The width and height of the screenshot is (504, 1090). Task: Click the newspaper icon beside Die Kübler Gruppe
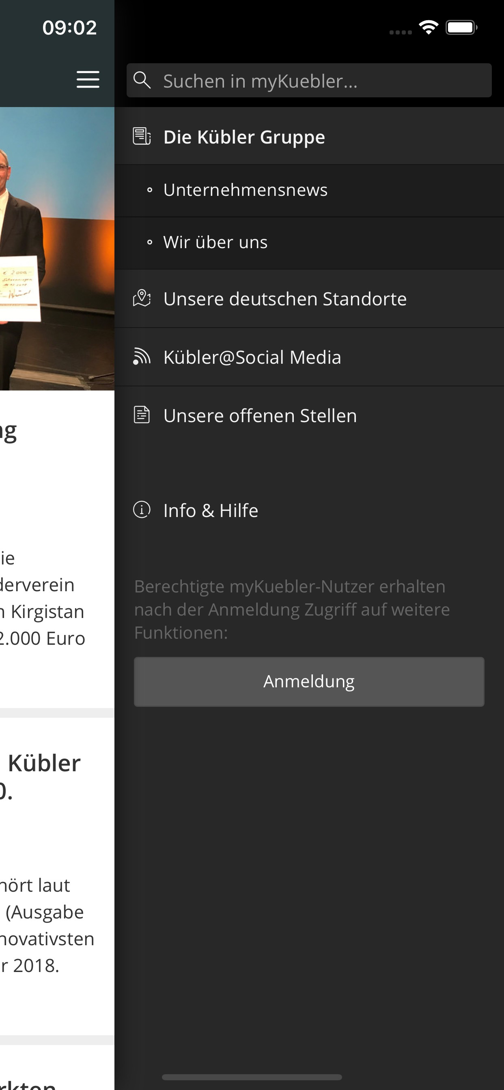click(142, 136)
